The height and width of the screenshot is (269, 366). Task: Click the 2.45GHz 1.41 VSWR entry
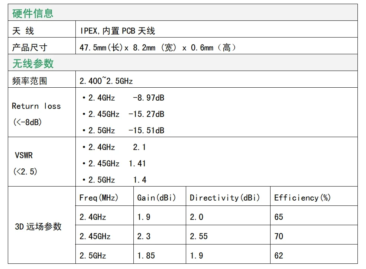(x=114, y=163)
